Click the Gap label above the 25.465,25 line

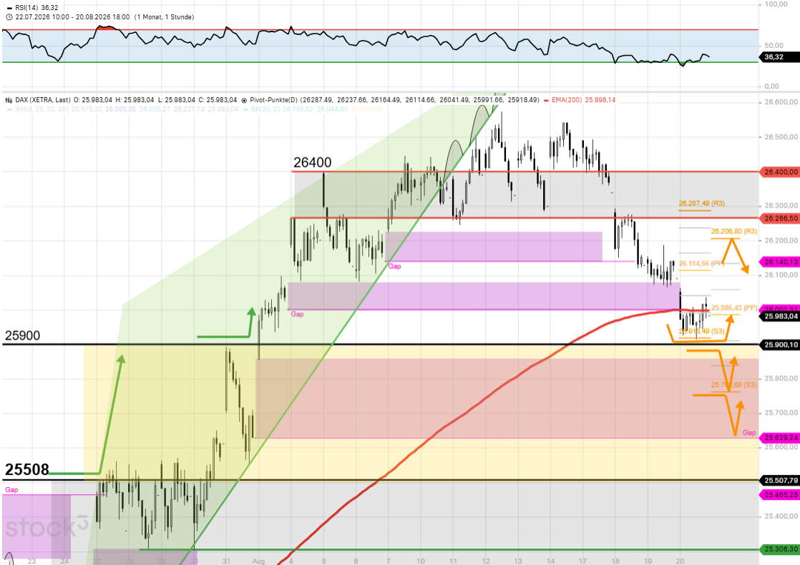(11, 490)
